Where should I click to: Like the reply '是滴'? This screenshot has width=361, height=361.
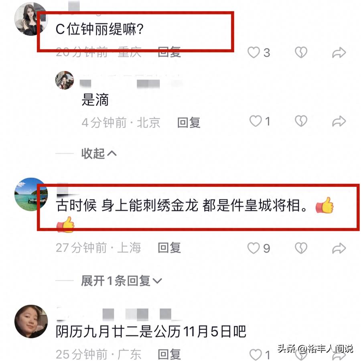pyautogui.click(x=256, y=121)
